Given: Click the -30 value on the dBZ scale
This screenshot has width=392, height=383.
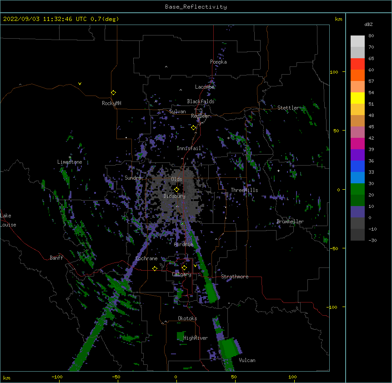Looking at the screenshot, I should [372, 240].
